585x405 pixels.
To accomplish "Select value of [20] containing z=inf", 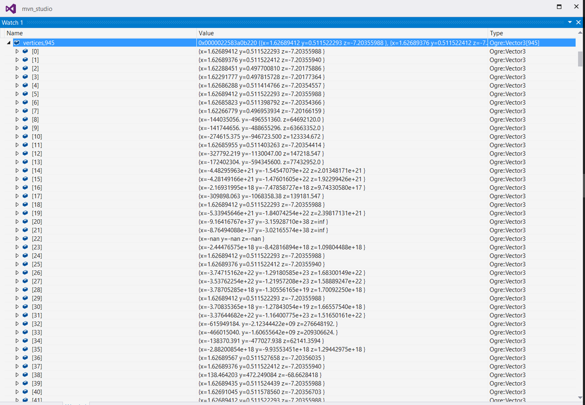I will click(x=263, y=222).
